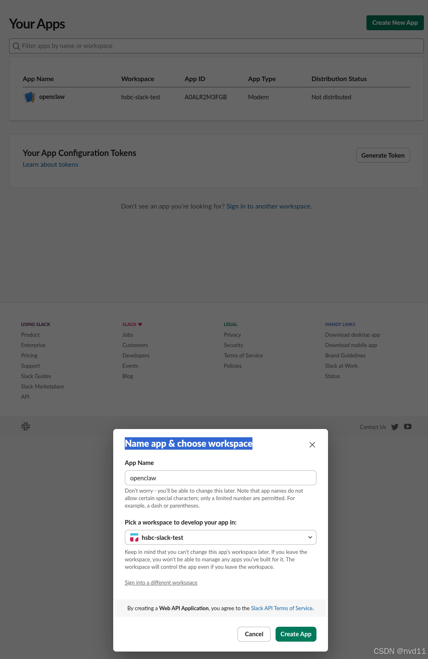Open the Security footer link
The image size is (428, 659).
click(x=233, y=345)
